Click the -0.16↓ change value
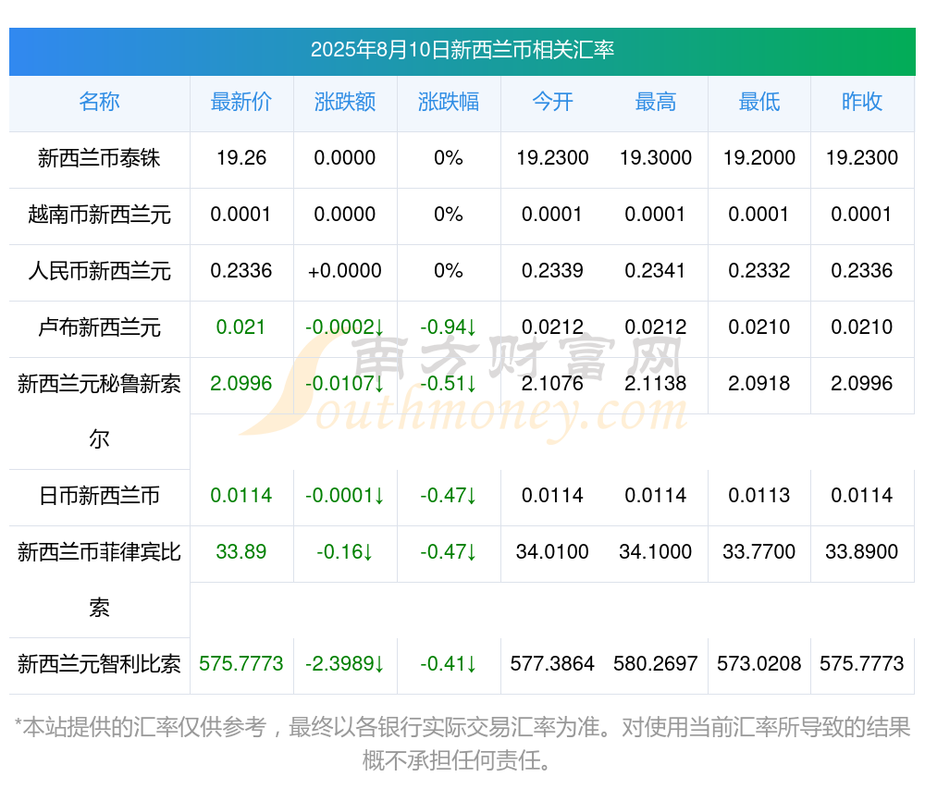Screen dimensions: 925x789 pos(345,552)
